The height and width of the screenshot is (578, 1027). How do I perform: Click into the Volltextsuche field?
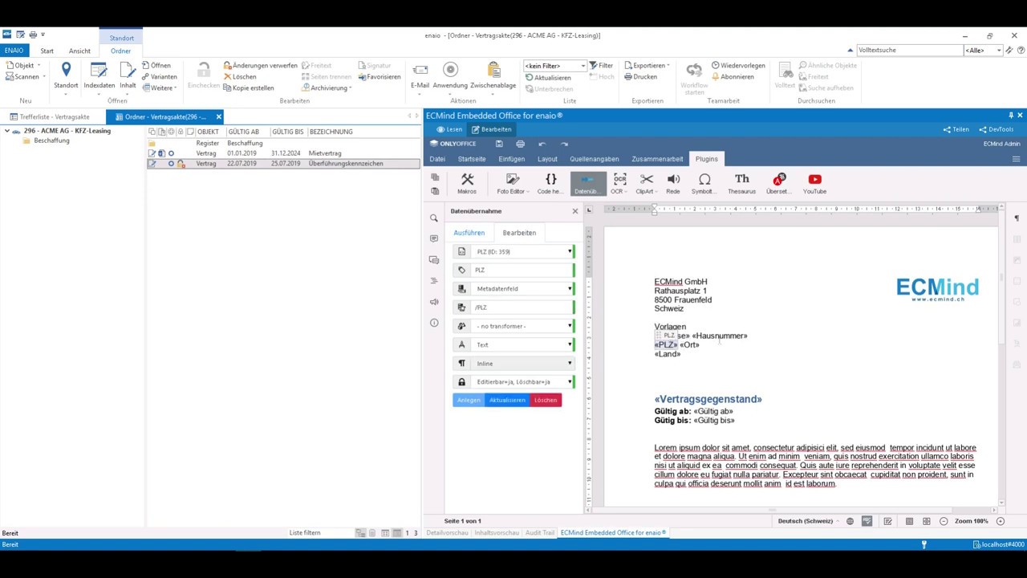pos(909,50)
